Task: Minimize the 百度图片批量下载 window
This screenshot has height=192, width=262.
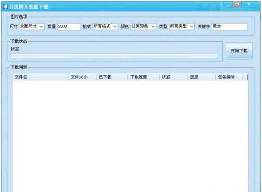Action: coord(228,5)
